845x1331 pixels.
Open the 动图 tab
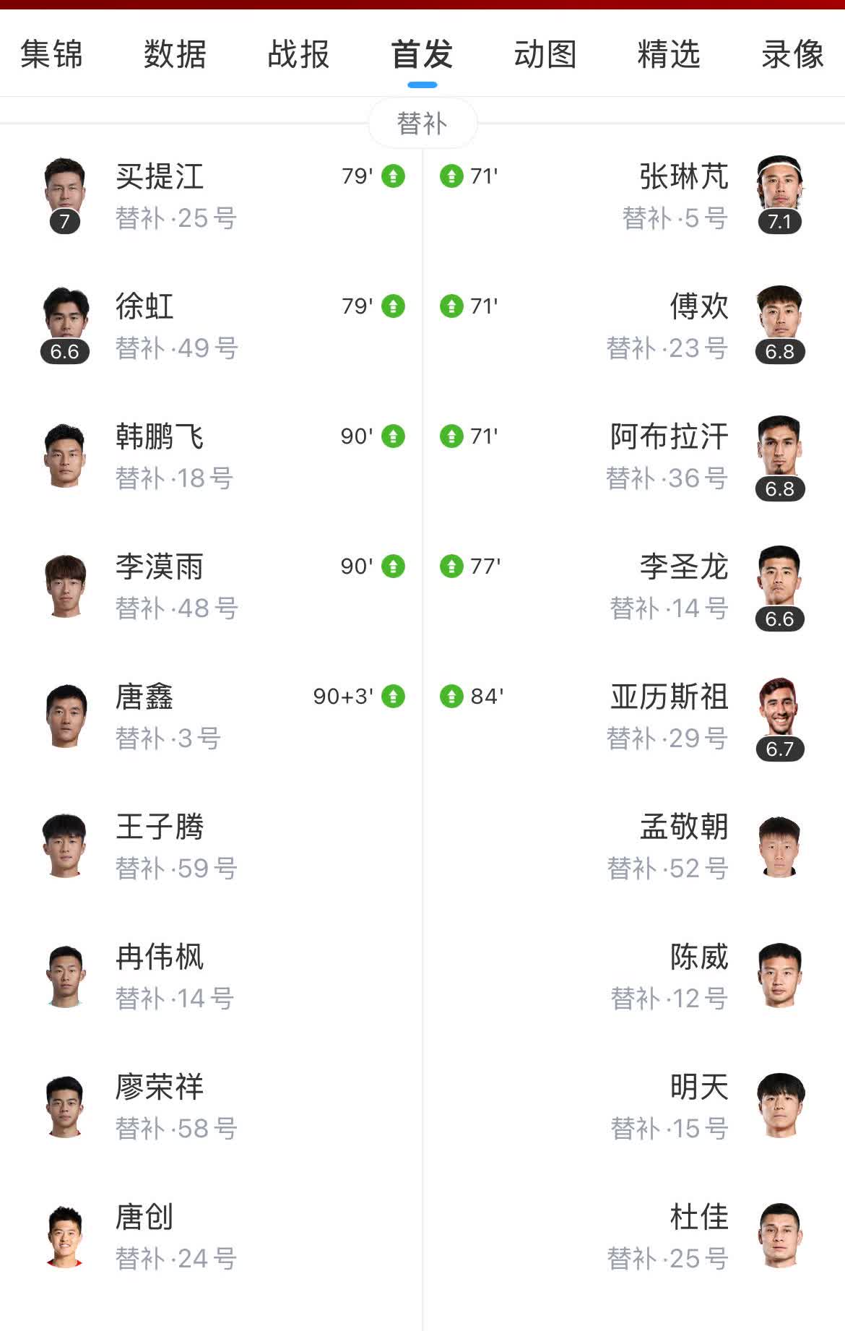545,55
